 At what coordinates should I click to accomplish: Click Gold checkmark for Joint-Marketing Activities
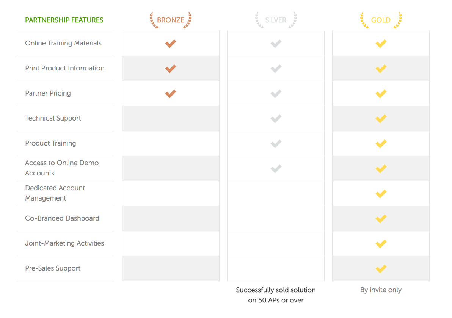(381, 244)
